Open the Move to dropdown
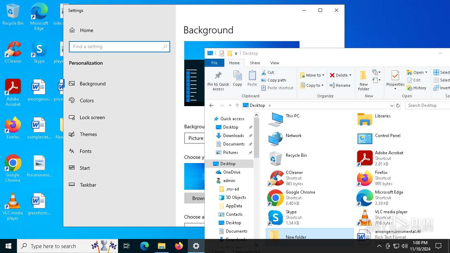 click(x=312, y=75)
